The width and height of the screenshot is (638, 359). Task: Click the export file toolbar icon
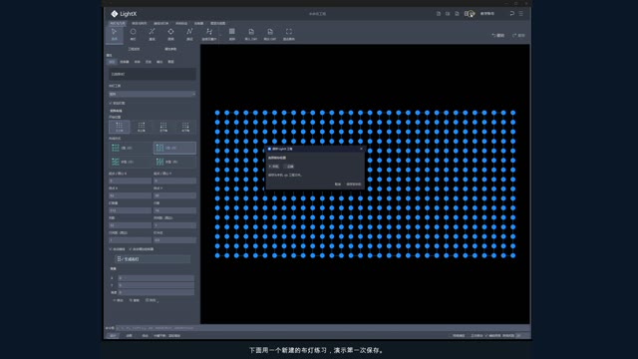pyautogui.click(x=270, y=34)
